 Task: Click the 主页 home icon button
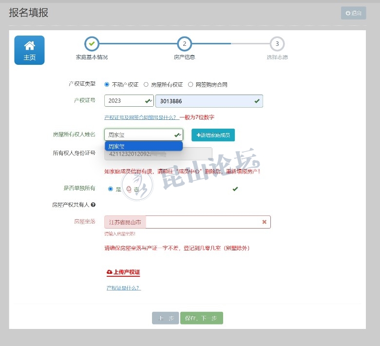click(29, 50)
